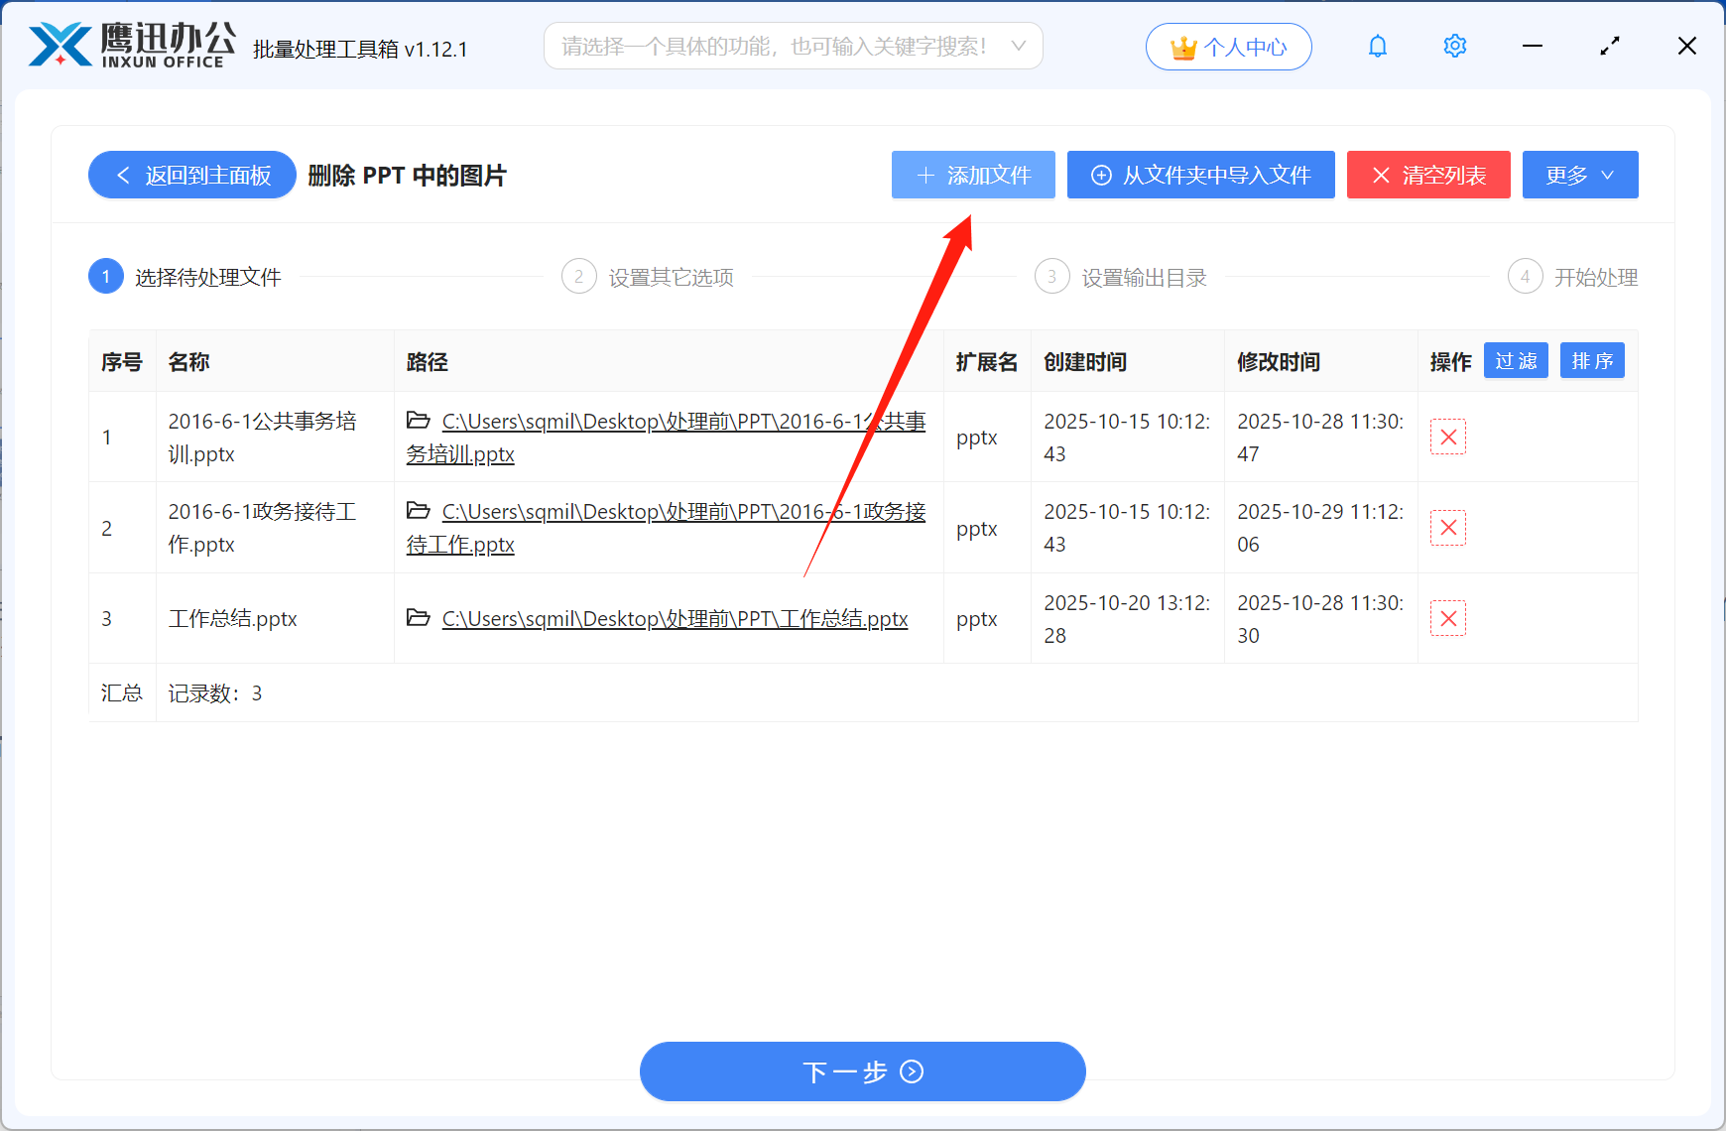The height and width of the screenshot is (1131, 1726).
Task: Click the 排序 sort control
Action: click(1592, 360)
